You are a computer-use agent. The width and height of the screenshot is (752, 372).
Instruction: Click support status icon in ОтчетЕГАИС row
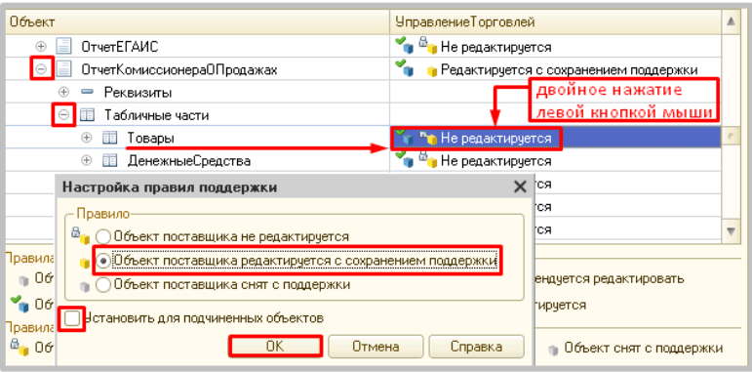pyautogui.click(x=405, y=45)
